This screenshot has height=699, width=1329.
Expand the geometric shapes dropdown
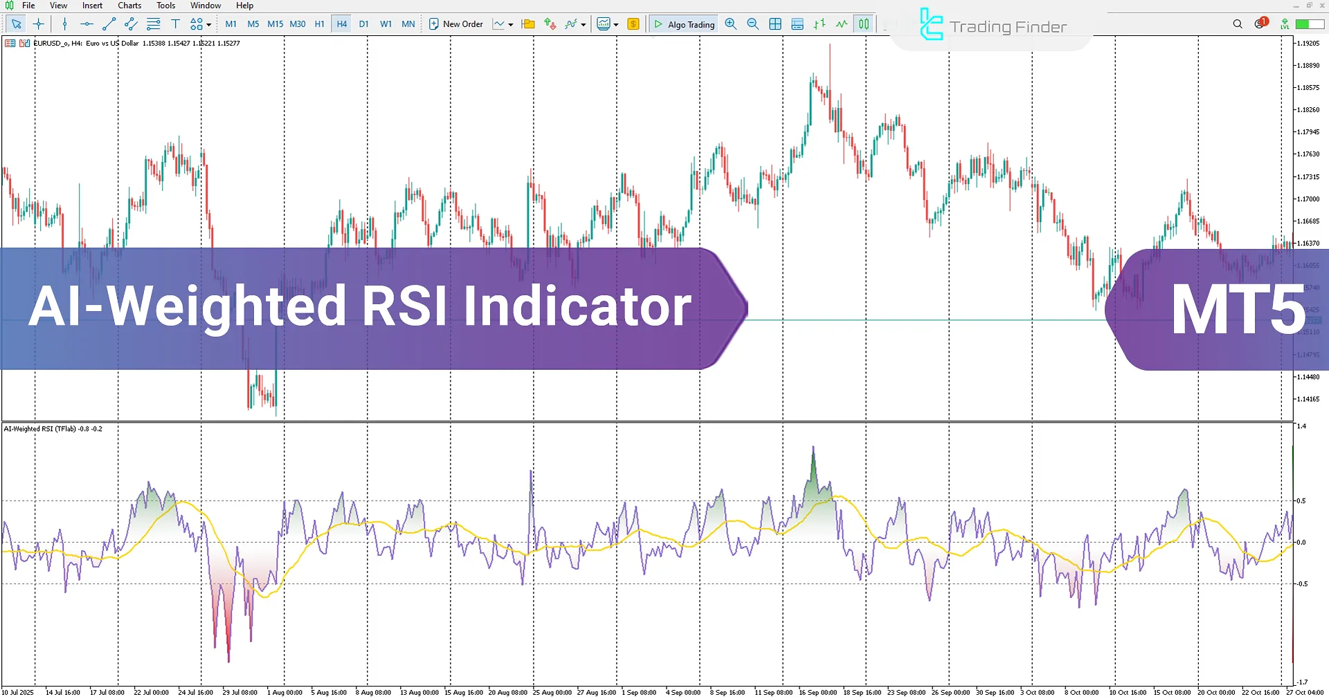pos(208,24)
